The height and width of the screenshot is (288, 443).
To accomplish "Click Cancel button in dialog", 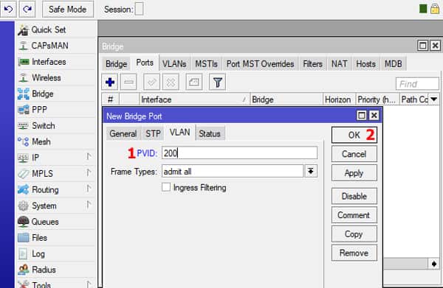I will tap(354, 154).
